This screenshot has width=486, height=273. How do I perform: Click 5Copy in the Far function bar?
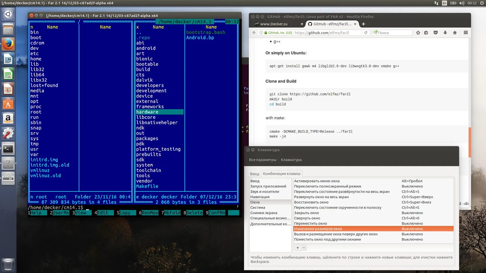126,213
